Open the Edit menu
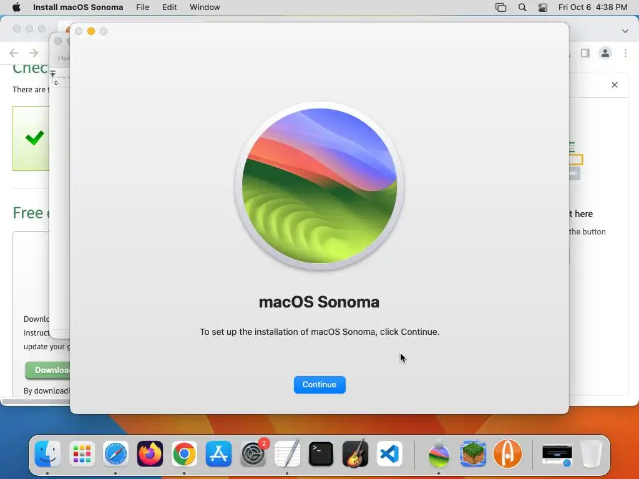 [169, 7]
